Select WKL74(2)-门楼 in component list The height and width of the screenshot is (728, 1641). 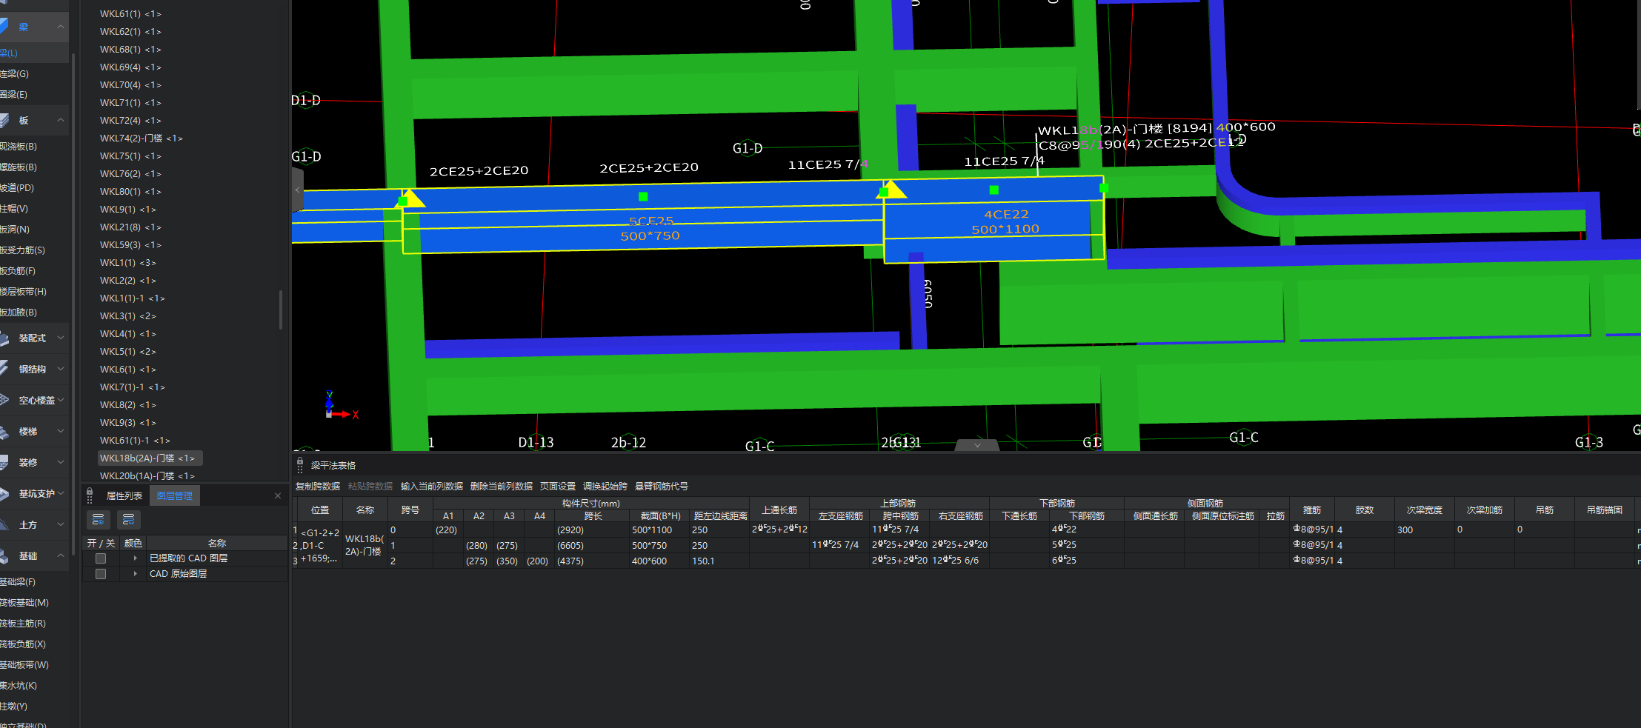click(141, 138)
